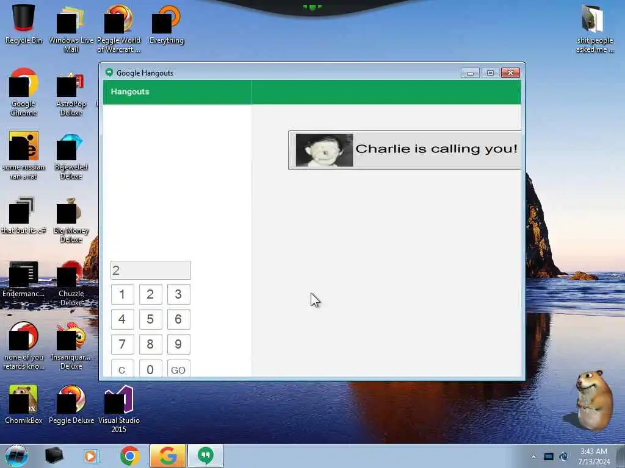
Task: Launch Bejeweled Deluxe desktop shortcut
Action: 71,156
